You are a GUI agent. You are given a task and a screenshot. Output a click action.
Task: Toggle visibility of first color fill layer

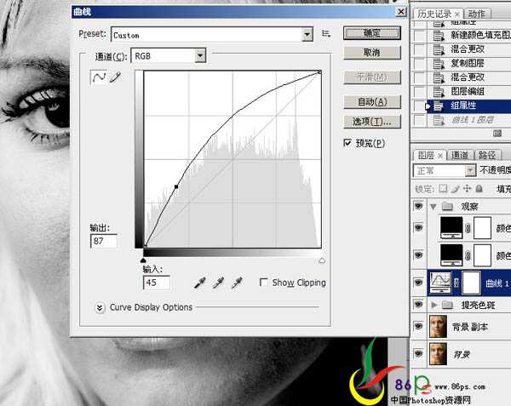418,227
